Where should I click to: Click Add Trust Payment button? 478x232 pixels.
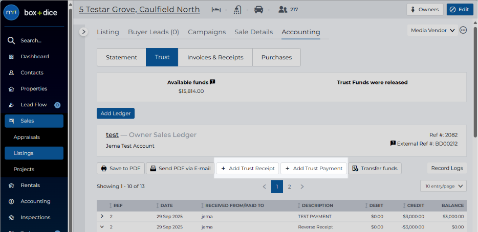pyautogui.click(x=314, y=168)
